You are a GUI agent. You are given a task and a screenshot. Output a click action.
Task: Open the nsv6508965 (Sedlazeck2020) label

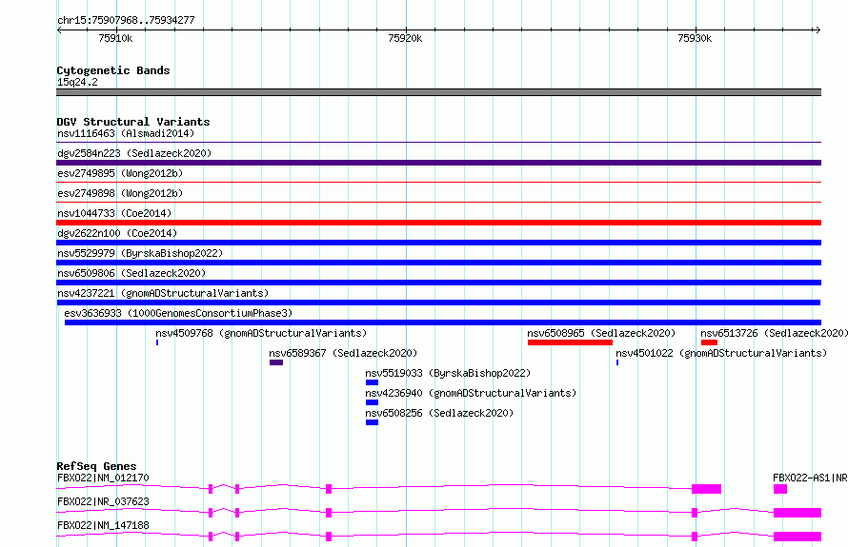tap(601, 333)
